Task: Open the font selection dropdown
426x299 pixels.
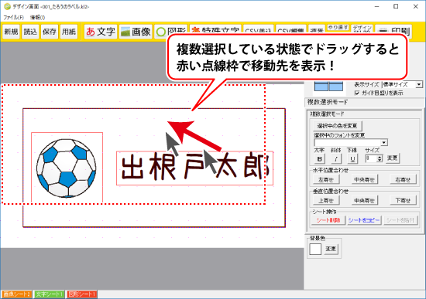Action: (x=383, y=142)
